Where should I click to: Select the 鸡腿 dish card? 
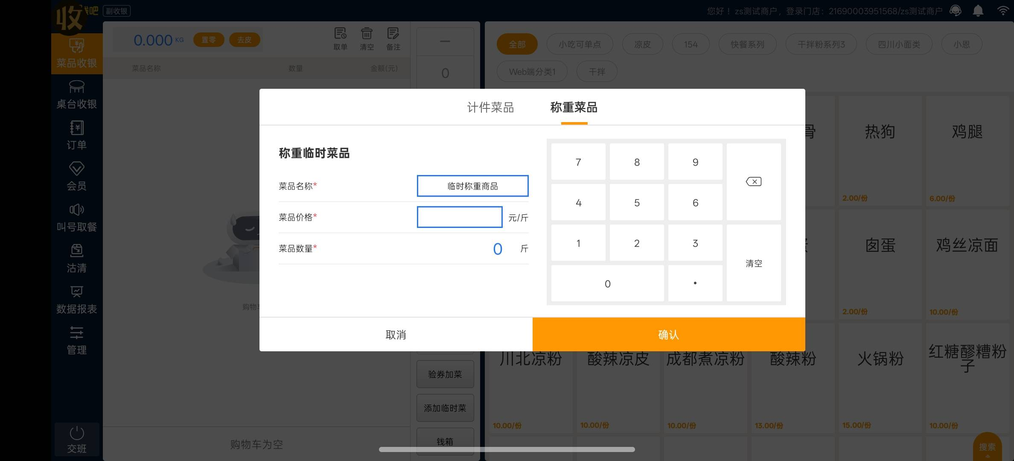pyautogui.click(x=967, y=152)
